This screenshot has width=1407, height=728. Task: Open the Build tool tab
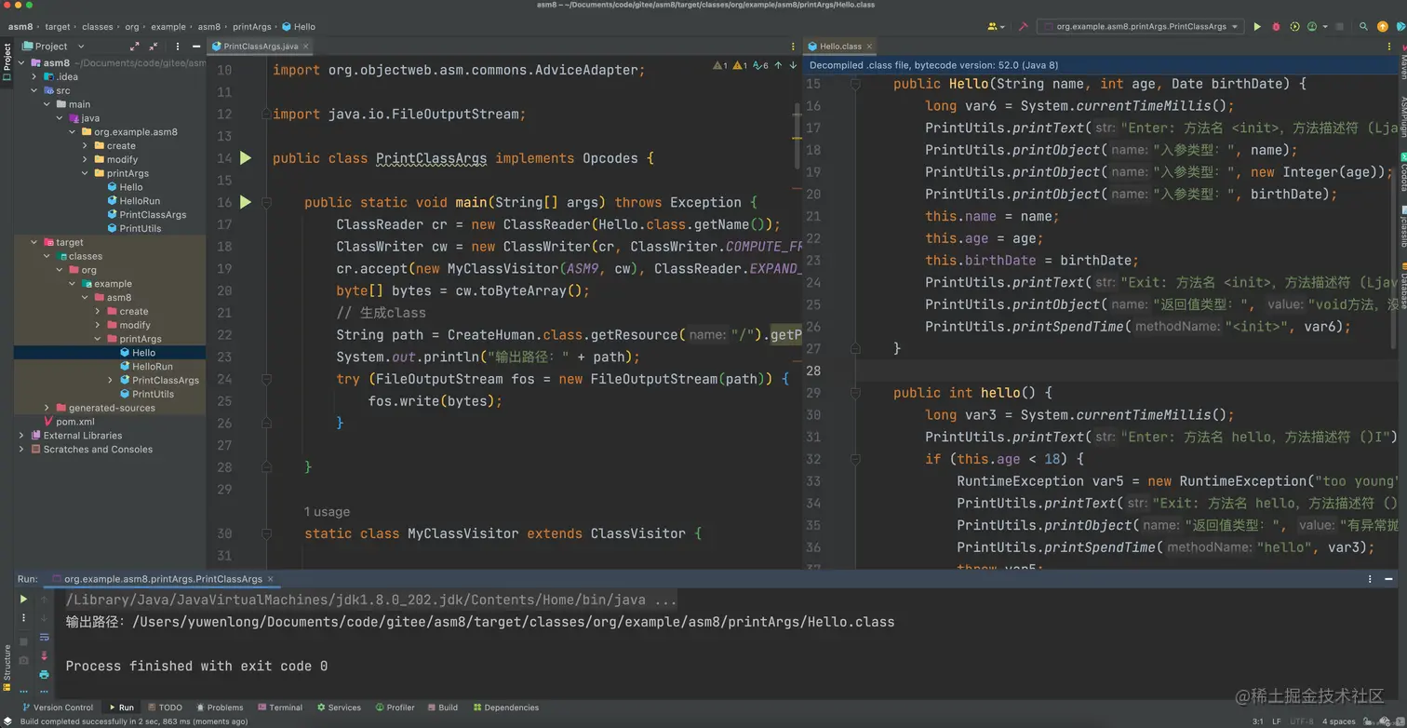(442, 708)
